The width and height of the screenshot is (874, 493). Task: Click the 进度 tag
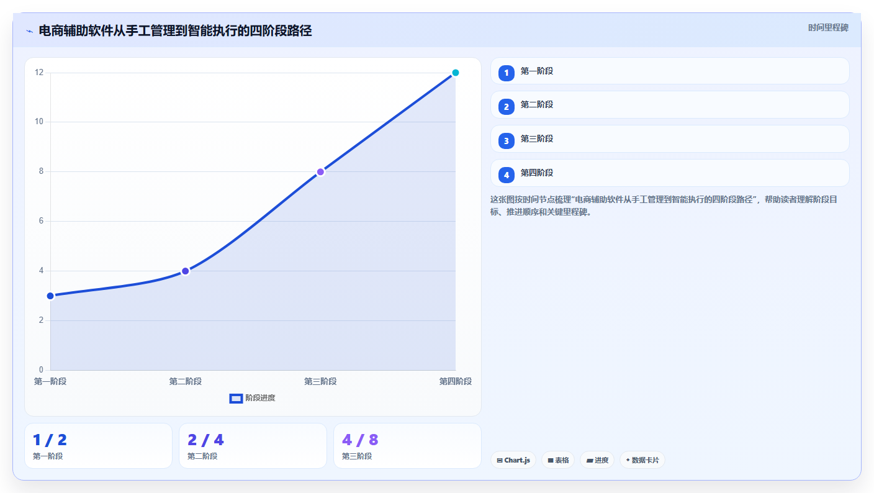tap(597, 460)
